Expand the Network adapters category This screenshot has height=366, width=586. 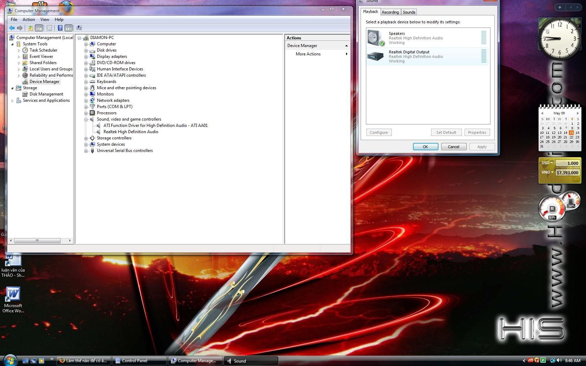click(x=86, y=101)
